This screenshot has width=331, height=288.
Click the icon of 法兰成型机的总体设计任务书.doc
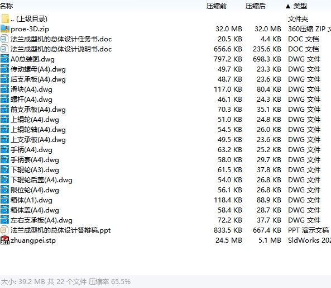[x=4, y=39]
